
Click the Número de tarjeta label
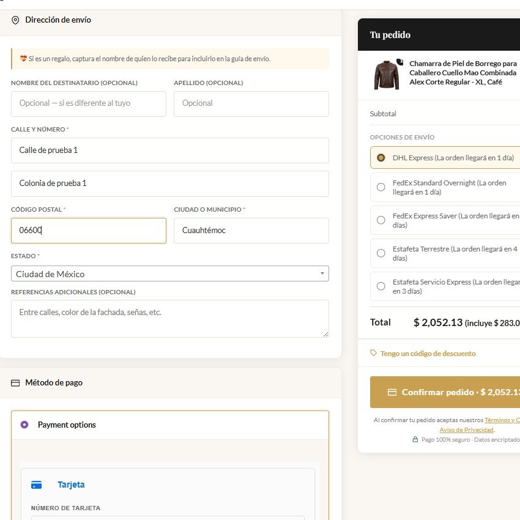(65, 508)
